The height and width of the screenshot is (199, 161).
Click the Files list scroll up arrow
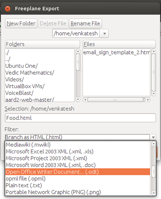pos(154,51)
